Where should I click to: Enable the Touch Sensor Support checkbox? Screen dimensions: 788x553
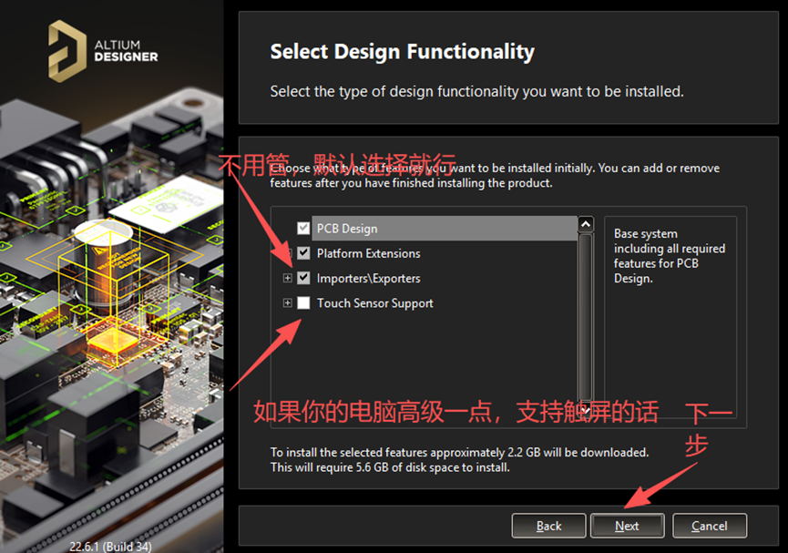303,302
